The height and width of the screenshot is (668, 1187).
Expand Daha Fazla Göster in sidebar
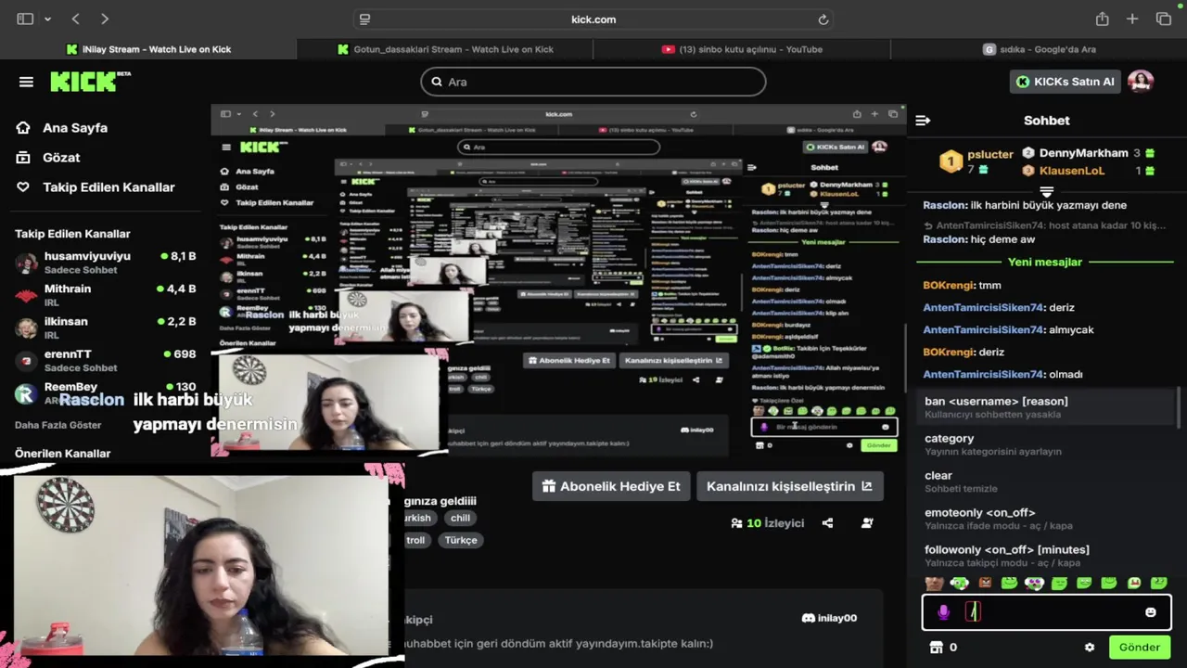[58, 425]
